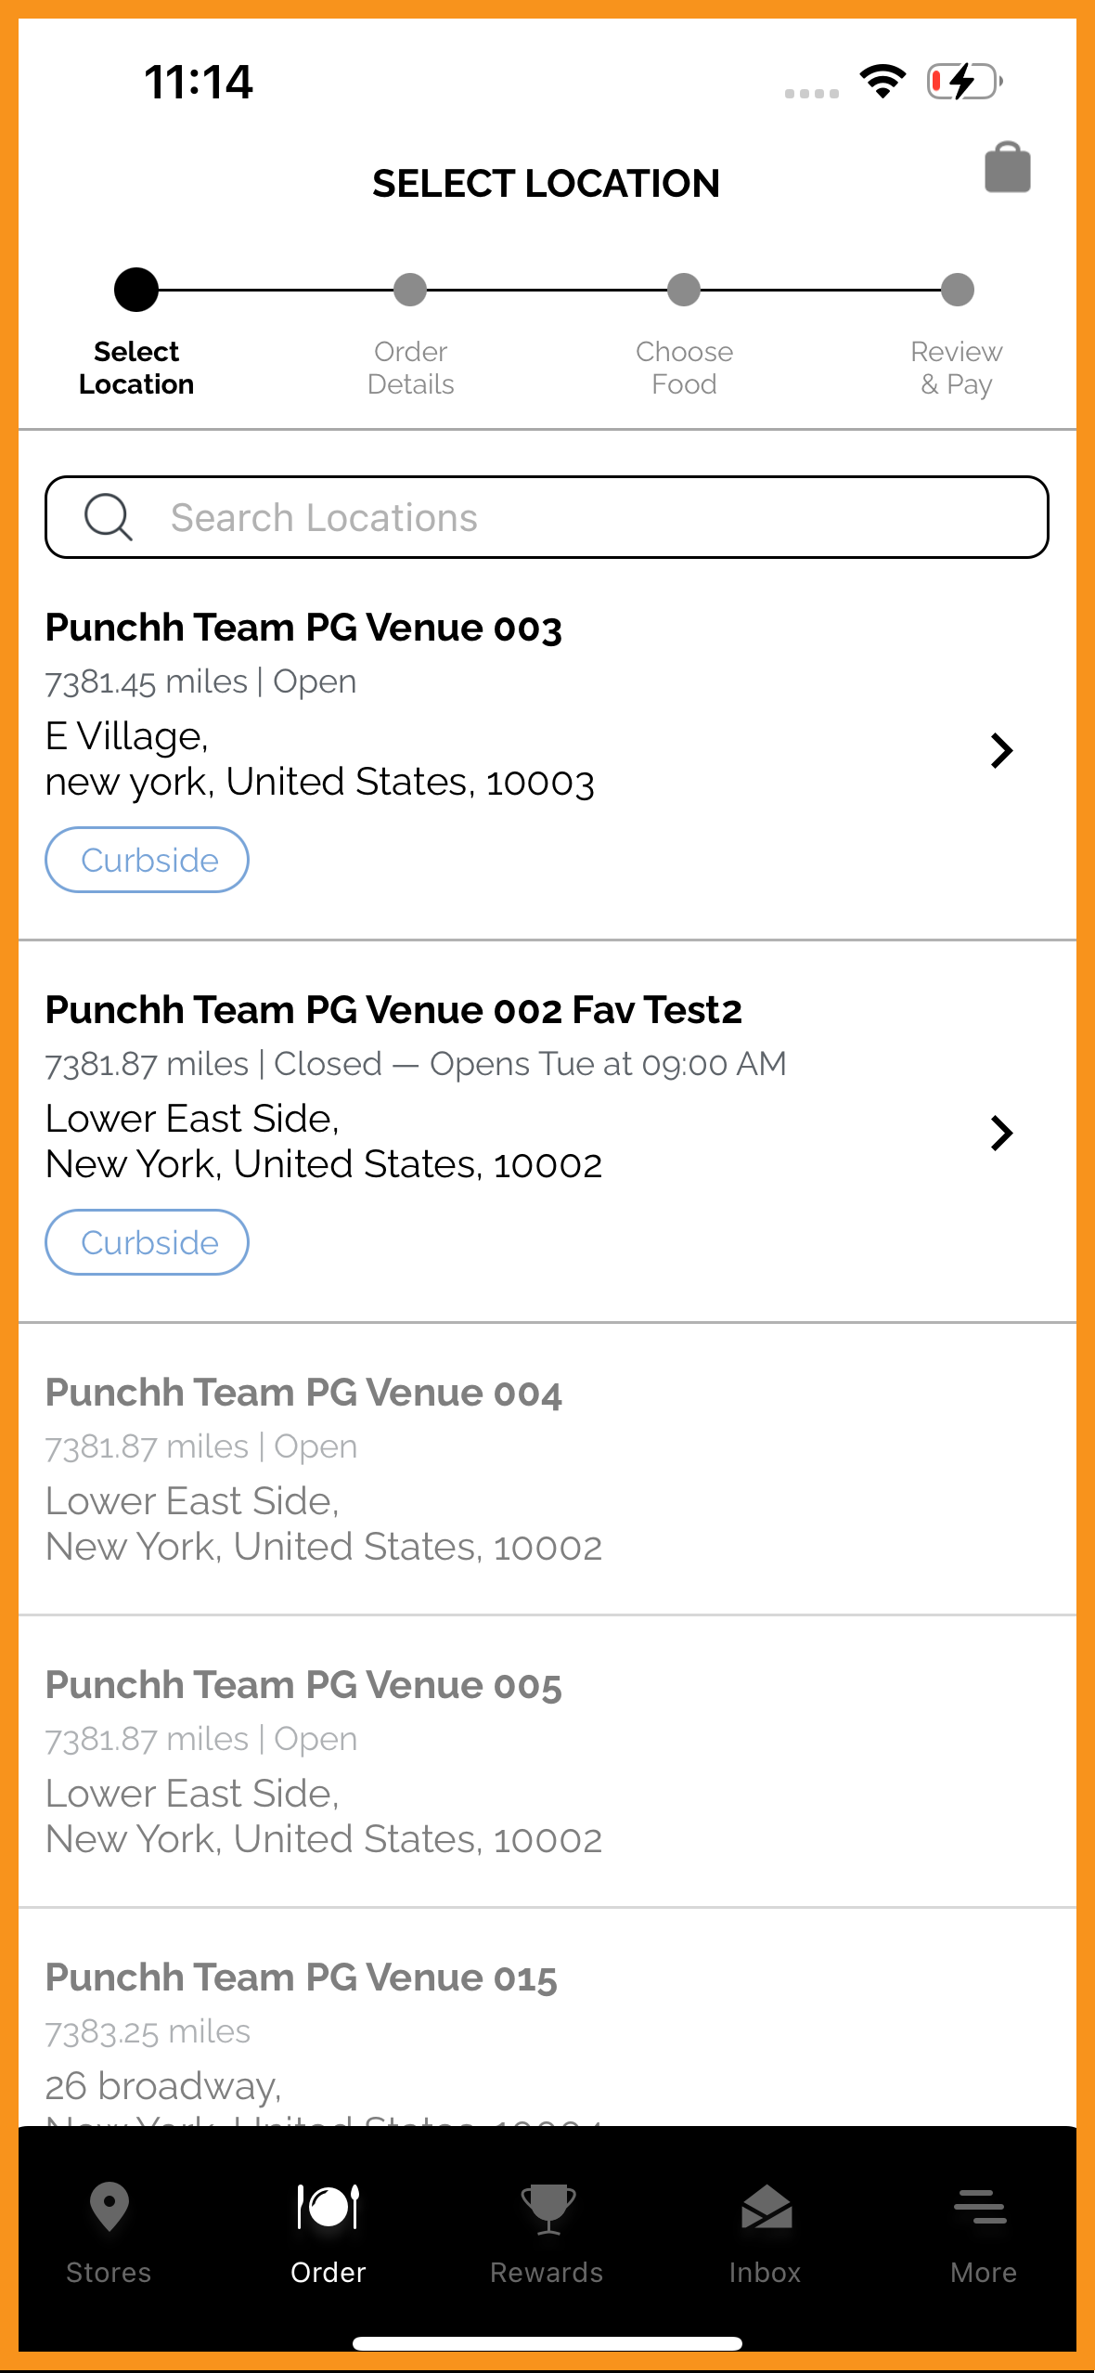1095x2373 pixels.
Task: Open the Inbox envelope icon
Action: (x=766, y=2207)
